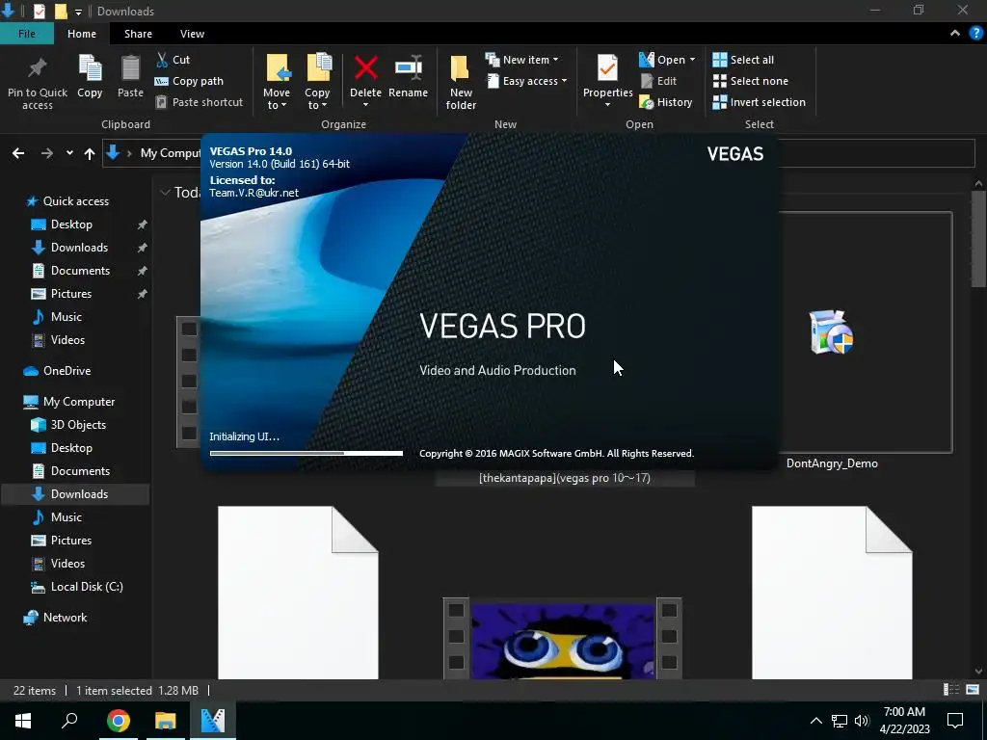Image resolution: width=987 pixels, height=740 pixels.
Task: Open taskbar Search magnifier
Action: coord(69,721)
